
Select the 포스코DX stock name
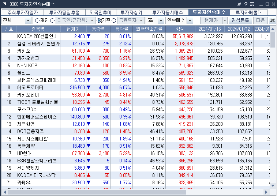pos(27,109)
